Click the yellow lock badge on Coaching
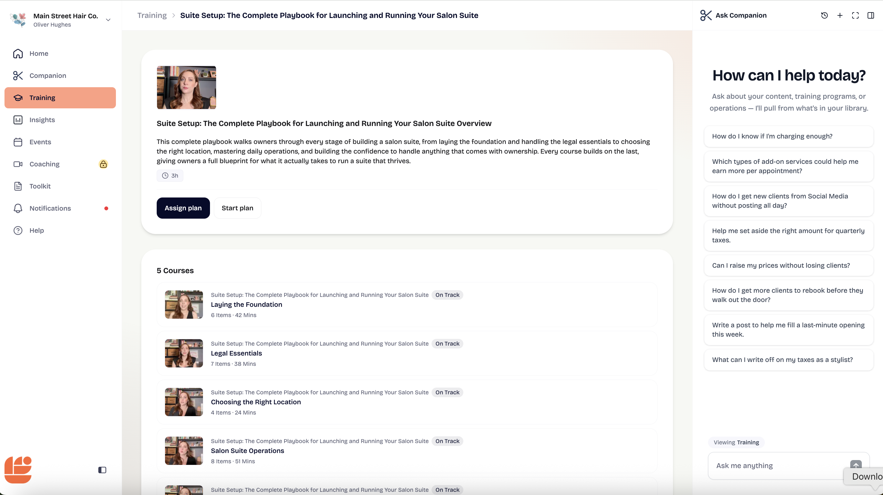883x495 pixels. pos(103,164)
